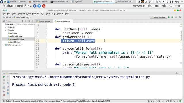184x103 pixels.
Task: Close the Run tab with red X
Action: [4, 95]
